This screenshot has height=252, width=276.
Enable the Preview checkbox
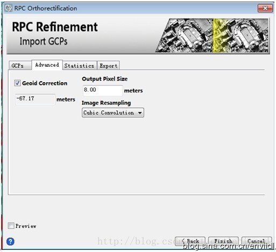11,226
